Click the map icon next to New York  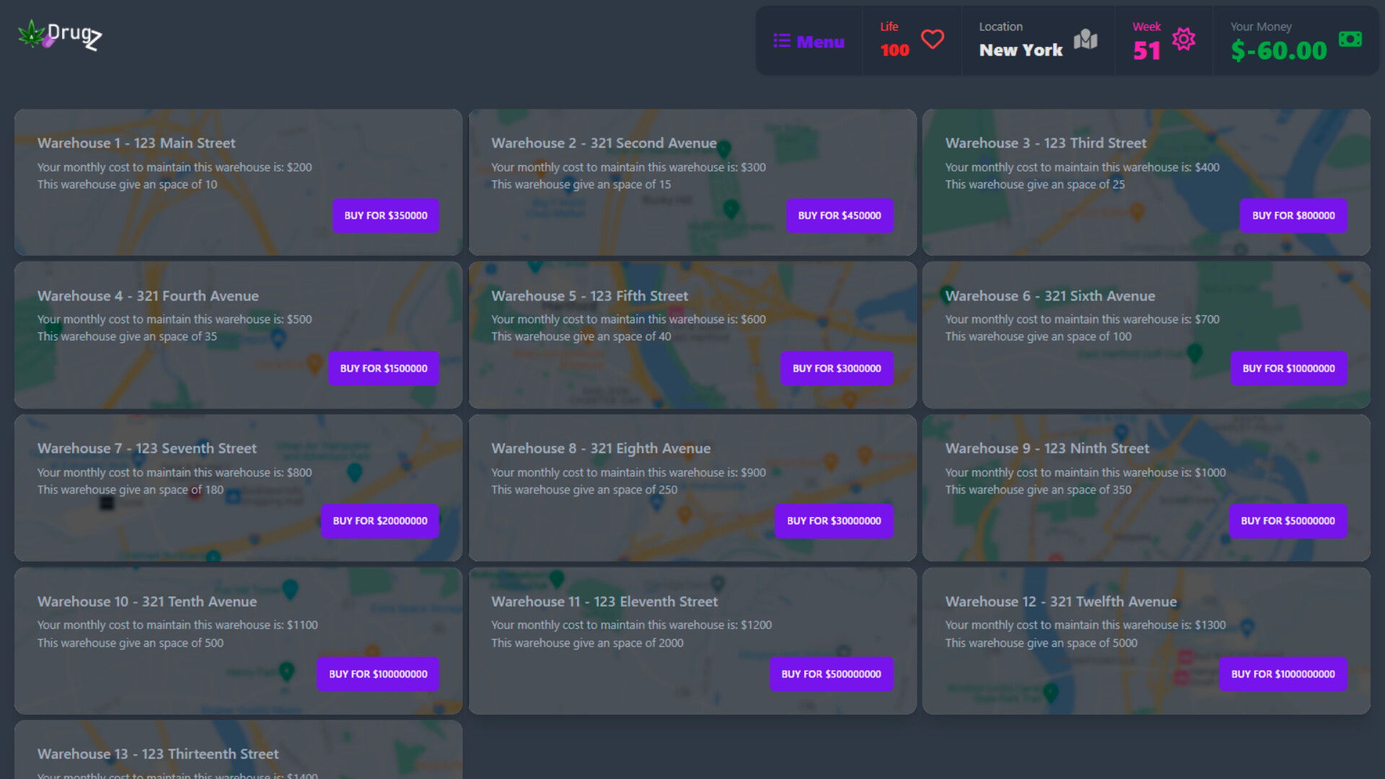(1086, 41)
